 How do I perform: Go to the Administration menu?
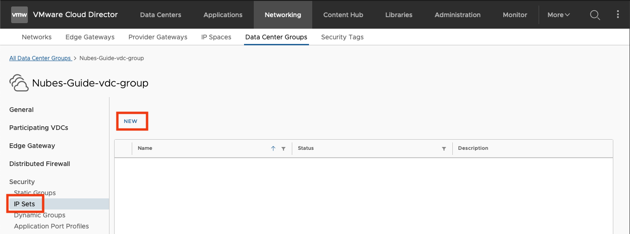pos(457,15)
